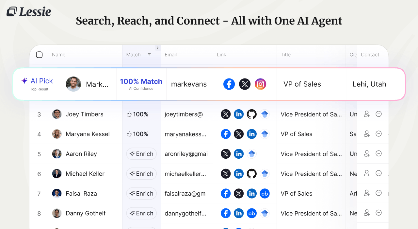Click the Lessie logo
The width and height of the screenshot is (418, 229).
[29, 12]
